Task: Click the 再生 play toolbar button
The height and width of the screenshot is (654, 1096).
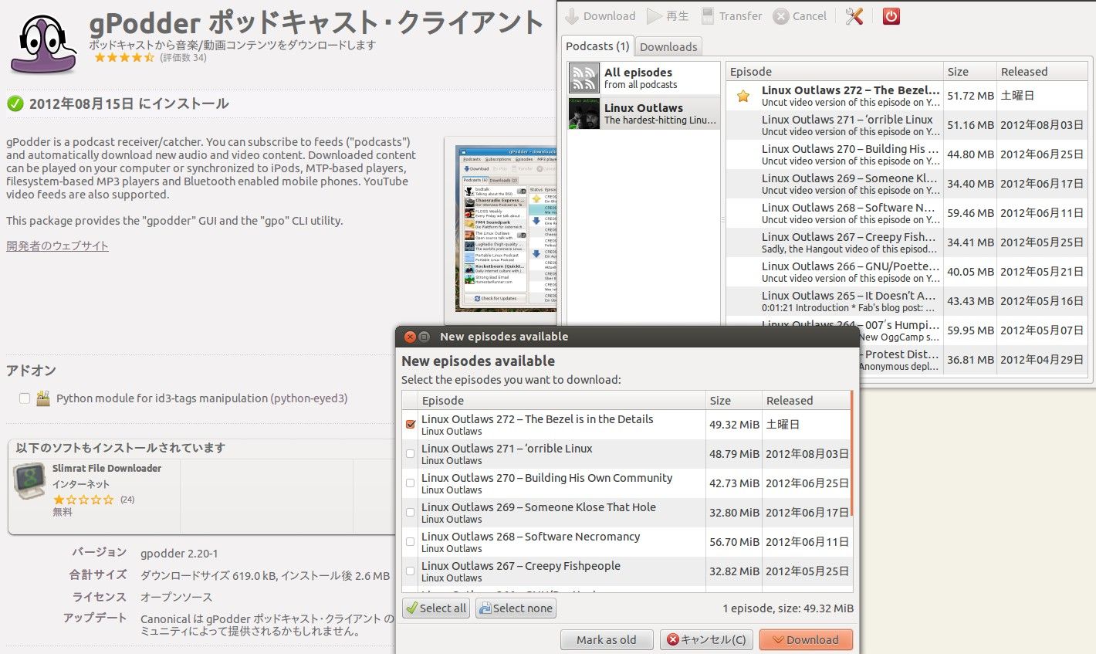Action: [x=668, y=15]
